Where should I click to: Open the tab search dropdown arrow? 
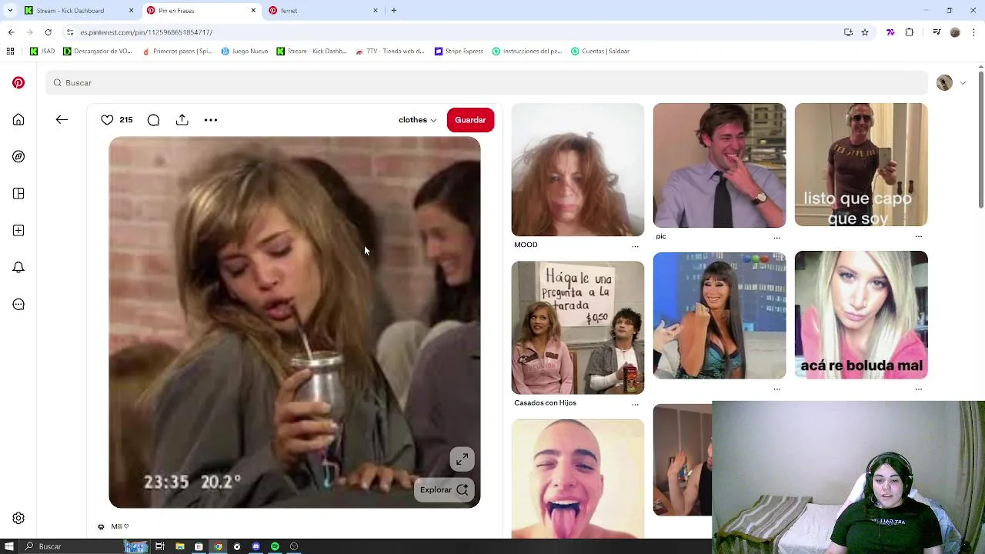coord(10,11)
